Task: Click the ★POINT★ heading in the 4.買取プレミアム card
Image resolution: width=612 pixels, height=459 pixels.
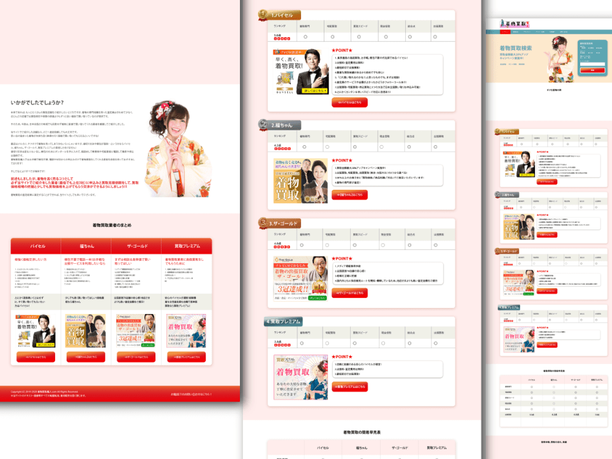Action: point(342,357)
